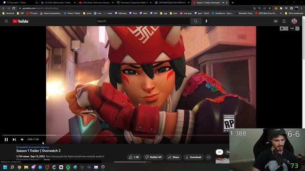Skip to the next video
This screenshot has height=171, width=305.
[x=14, y=139]
